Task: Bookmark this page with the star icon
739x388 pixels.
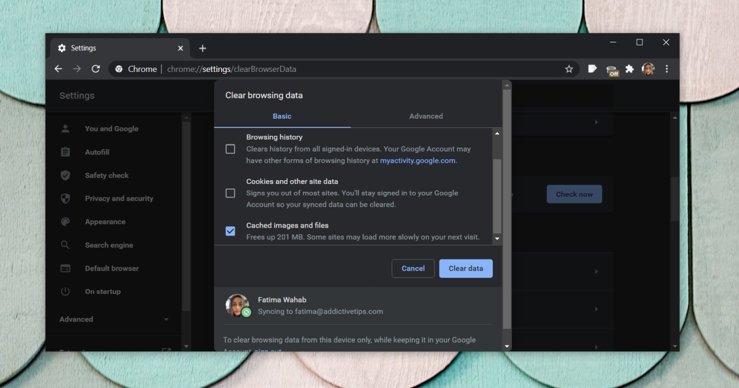Action: pos(569,69)
